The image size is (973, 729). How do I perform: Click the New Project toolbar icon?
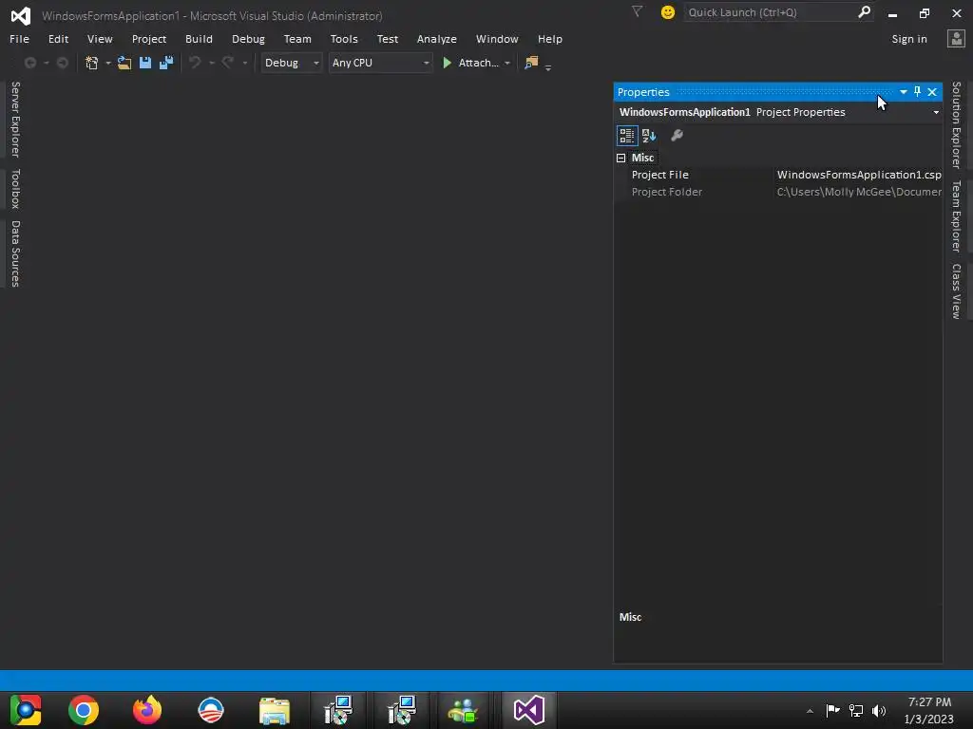(x=92, y=63)
